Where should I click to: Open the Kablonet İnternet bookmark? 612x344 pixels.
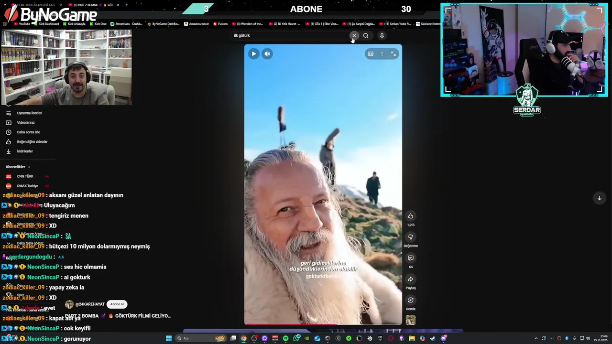tap(428, 24)
